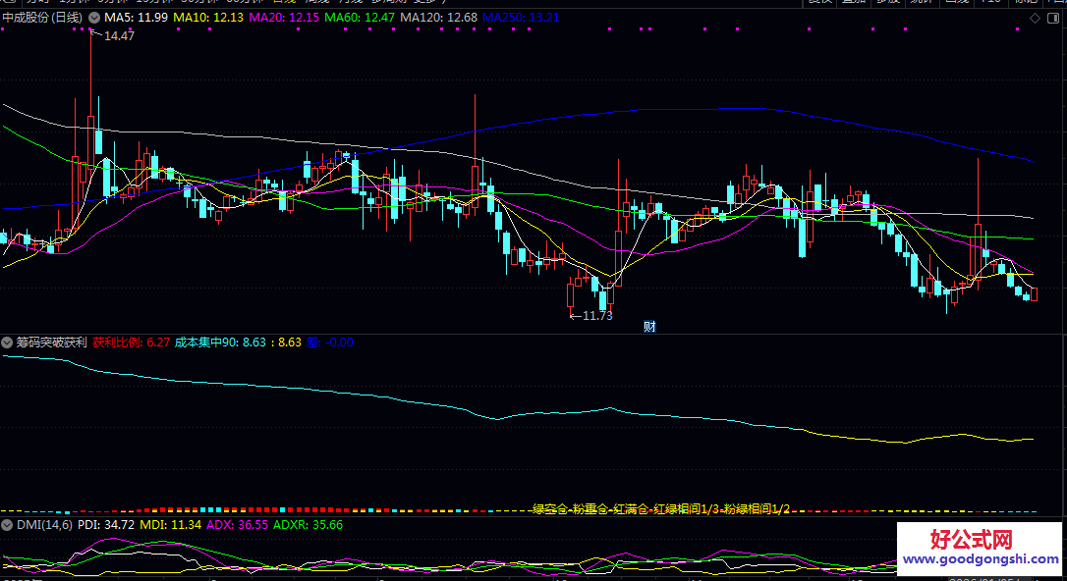Click the 财 financial marker below candles
Screen dimensions: 1067x581
click(x=649, y=327)
